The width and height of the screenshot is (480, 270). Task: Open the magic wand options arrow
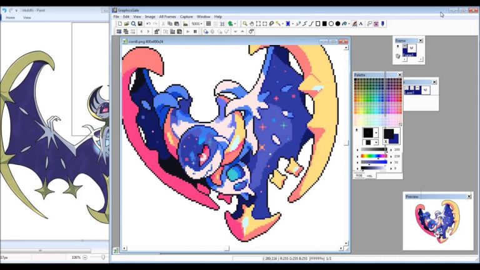tap(283, 24)
